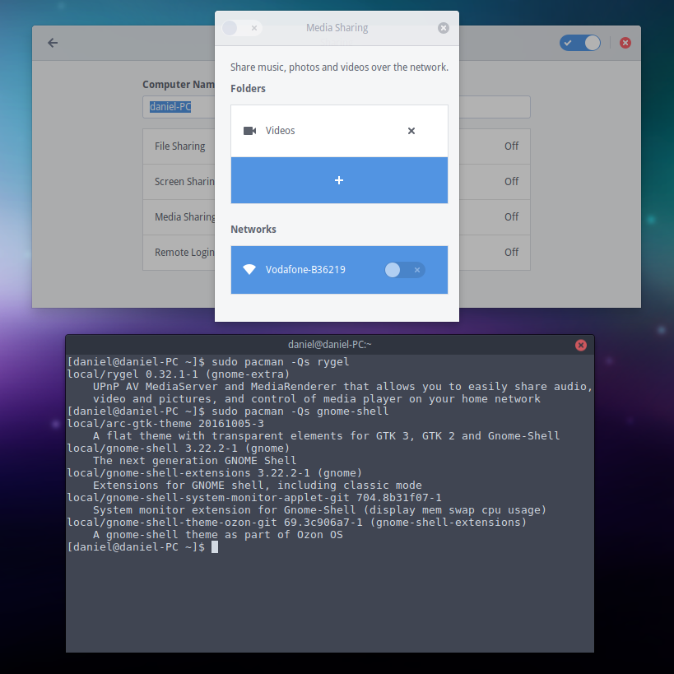Close the Media Sharing dialog
The height and width of the screenshot is (674, 674).
click(444, 28)
